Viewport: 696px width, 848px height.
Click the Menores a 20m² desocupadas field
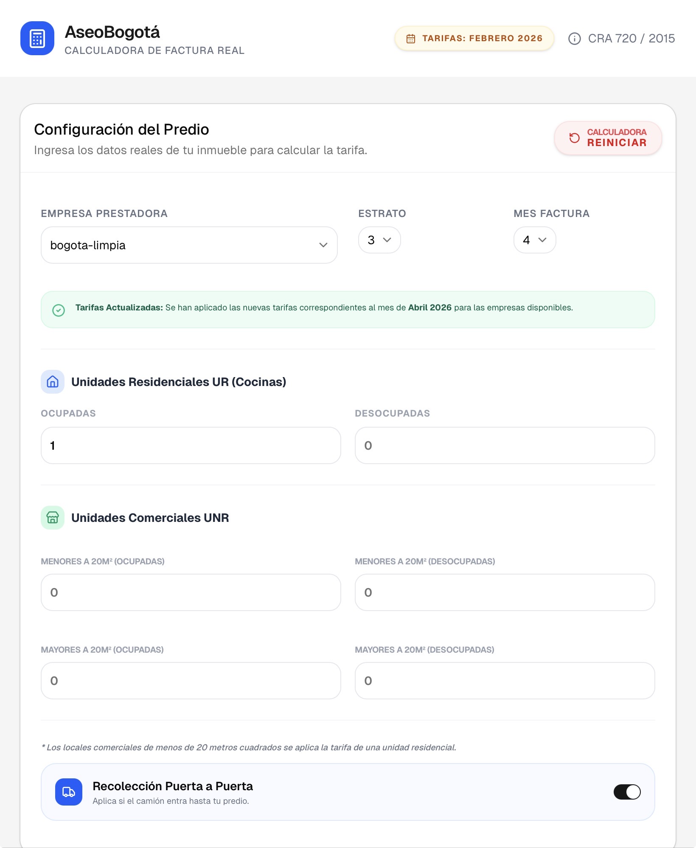[505, 592]
